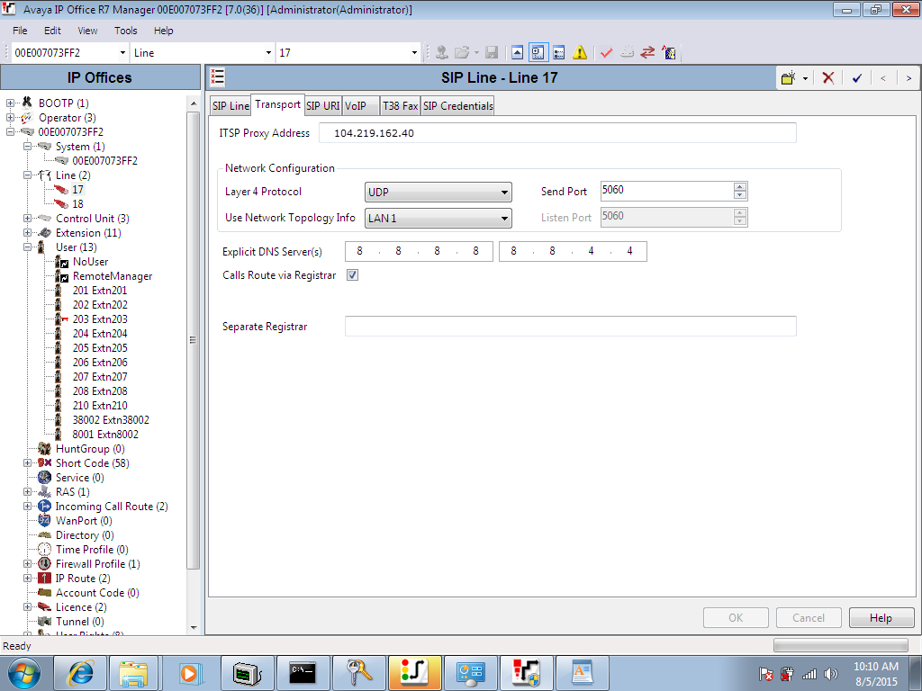
Task: Expand the Short Code (58) tree node
Action: 27,463
